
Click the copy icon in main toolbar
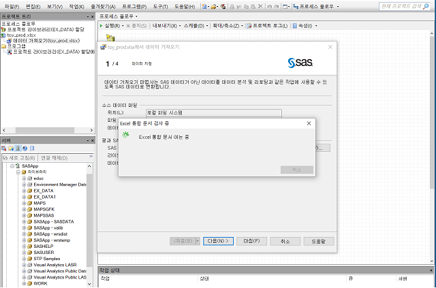pos(246,6)
